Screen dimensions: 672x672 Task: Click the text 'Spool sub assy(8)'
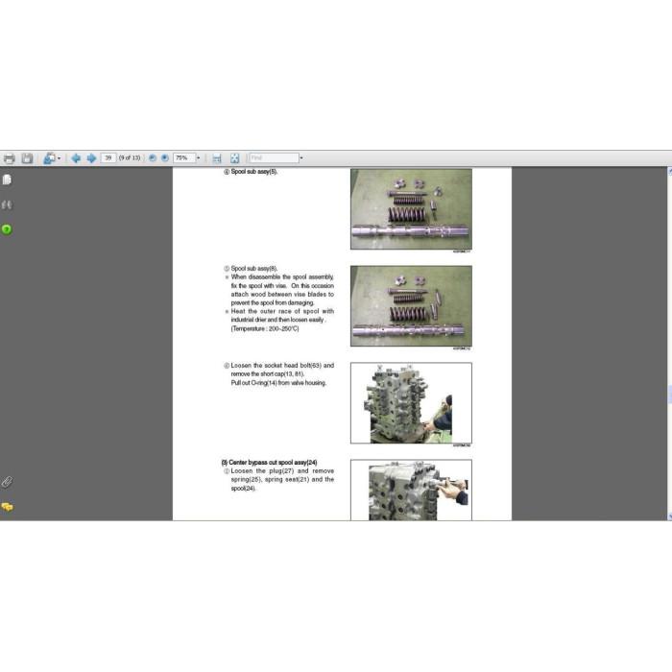[254, 269]
